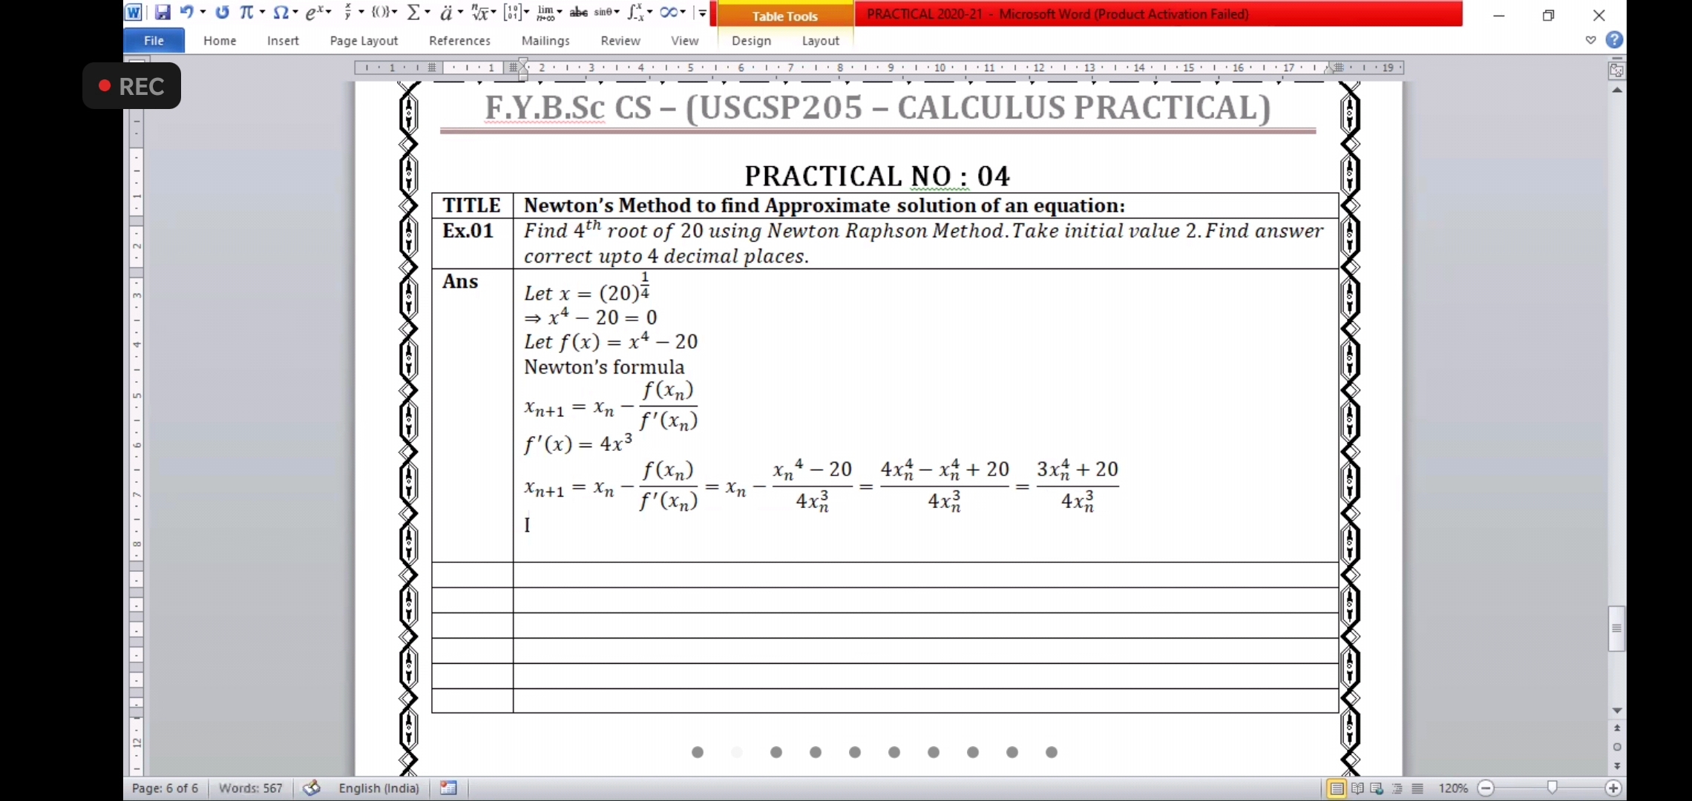Expand the integral symbol dropdown arrow
Screen dimensions: 1692x801
click(650, 13)
